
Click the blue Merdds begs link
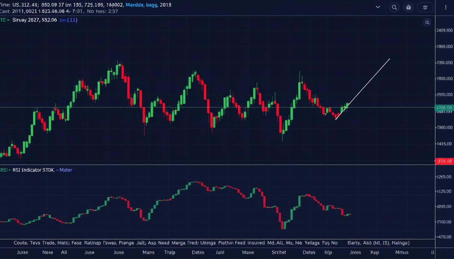click(142, 5)
